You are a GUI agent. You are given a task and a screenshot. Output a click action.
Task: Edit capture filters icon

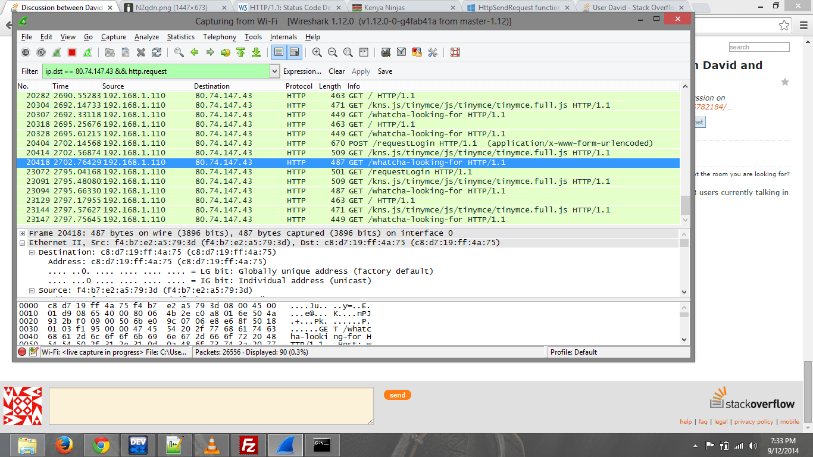pos(386,52)
